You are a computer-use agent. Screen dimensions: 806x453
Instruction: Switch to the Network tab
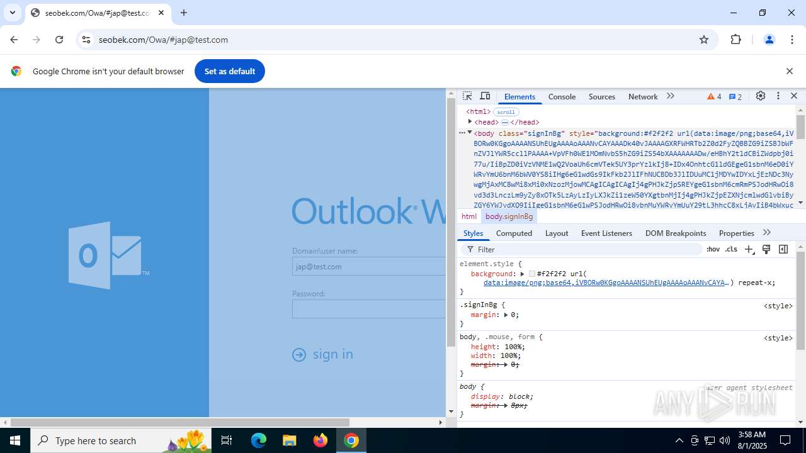[643, 97]
